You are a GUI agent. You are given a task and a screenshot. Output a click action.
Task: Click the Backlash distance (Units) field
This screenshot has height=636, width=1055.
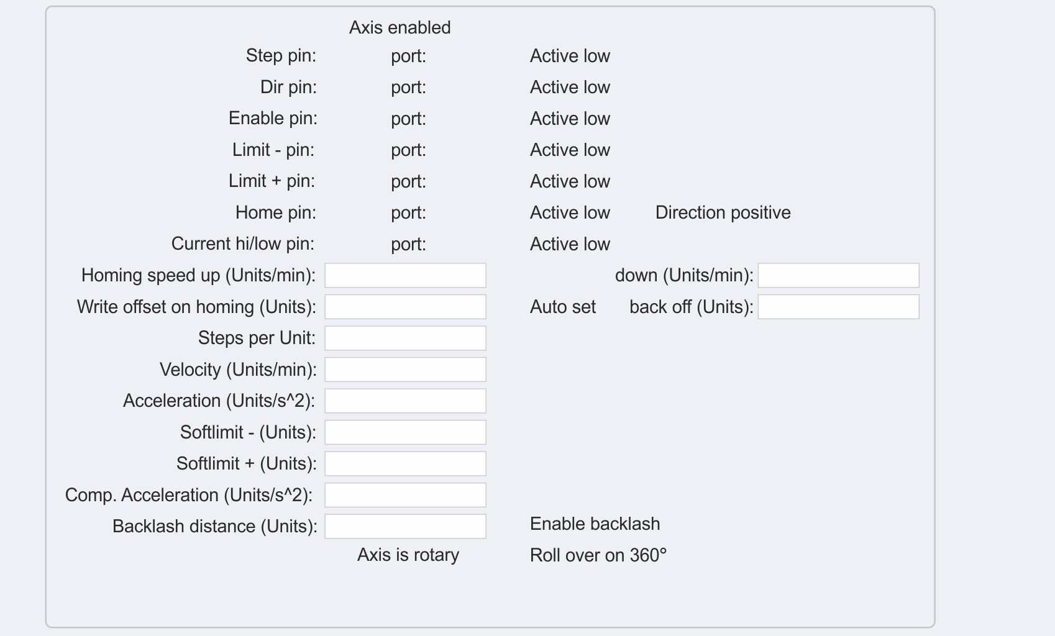405,526
